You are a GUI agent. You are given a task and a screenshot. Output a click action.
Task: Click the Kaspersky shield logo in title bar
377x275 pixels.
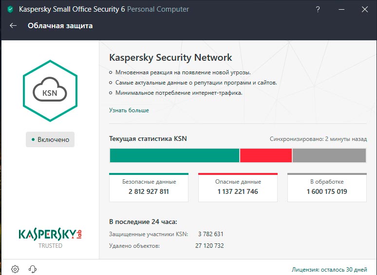(x=10, y=9)
